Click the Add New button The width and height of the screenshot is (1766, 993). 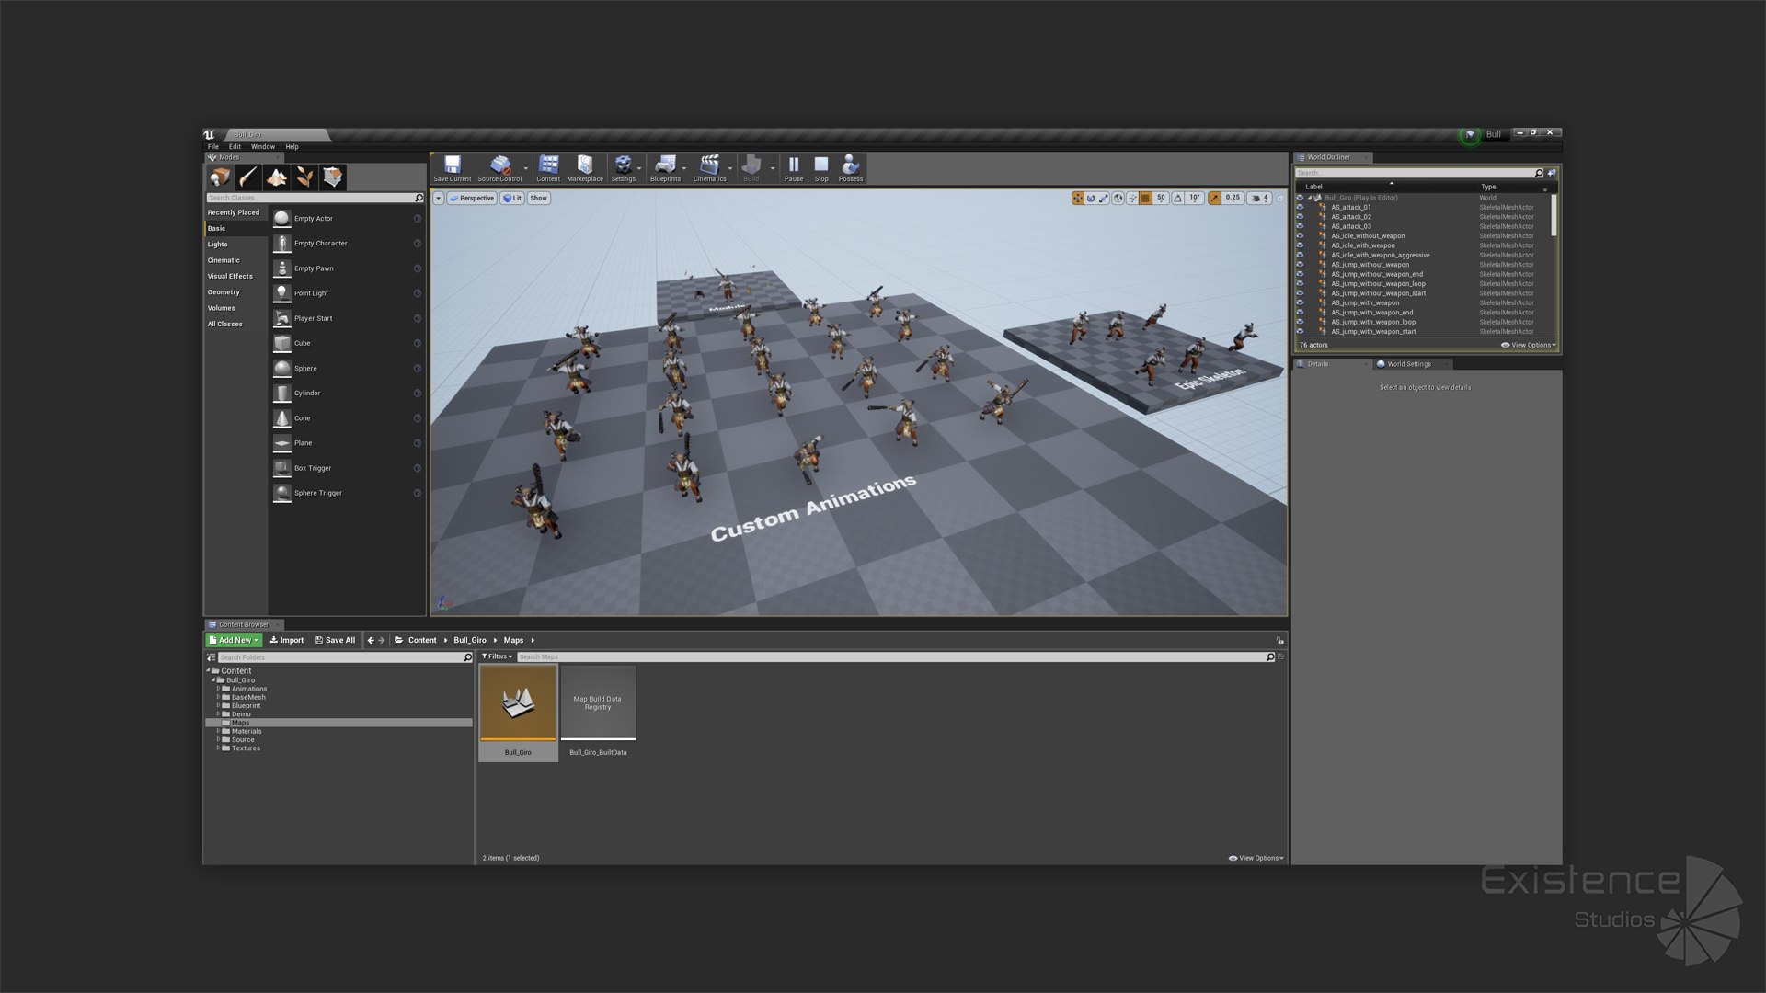click(x=234, y=640)
